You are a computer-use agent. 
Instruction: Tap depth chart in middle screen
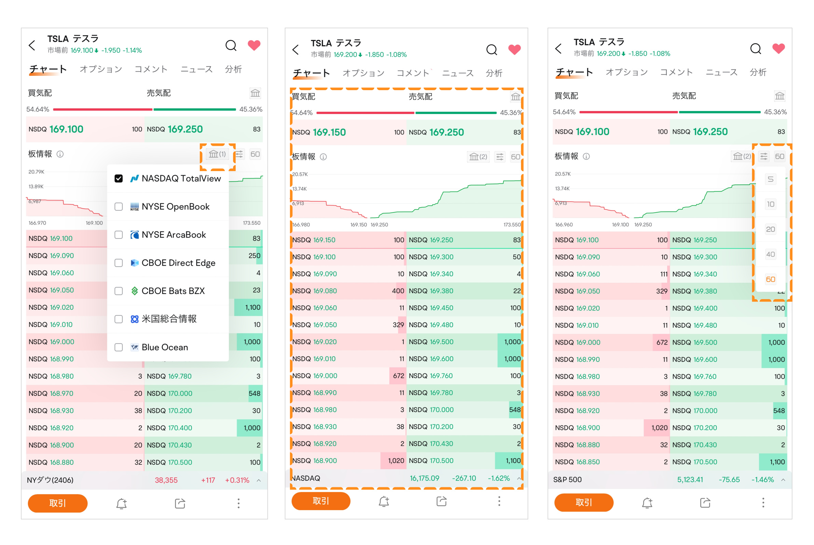tap(406, 196)
